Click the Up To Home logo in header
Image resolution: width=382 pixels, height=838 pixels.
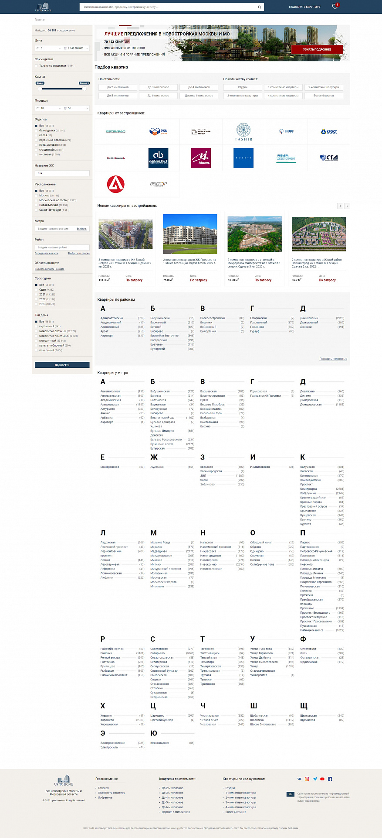point(43,7)
